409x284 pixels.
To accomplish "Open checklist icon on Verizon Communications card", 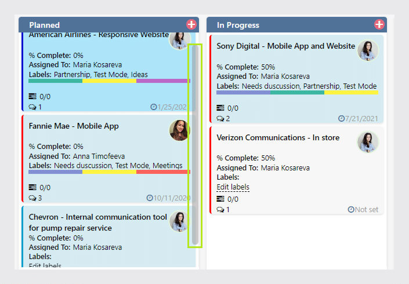I will click(x=220, y=199).
